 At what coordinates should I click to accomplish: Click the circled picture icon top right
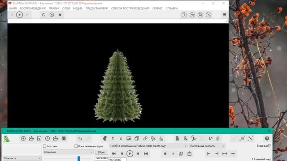tap(200, 15)
